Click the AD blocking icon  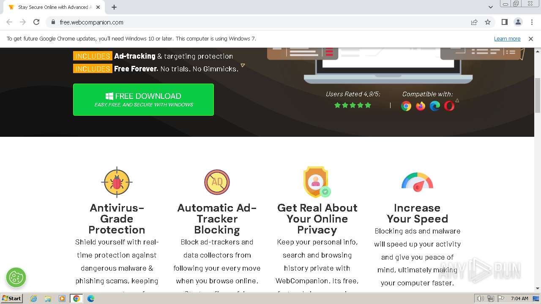pyautogui.click(x=217, y=182)
